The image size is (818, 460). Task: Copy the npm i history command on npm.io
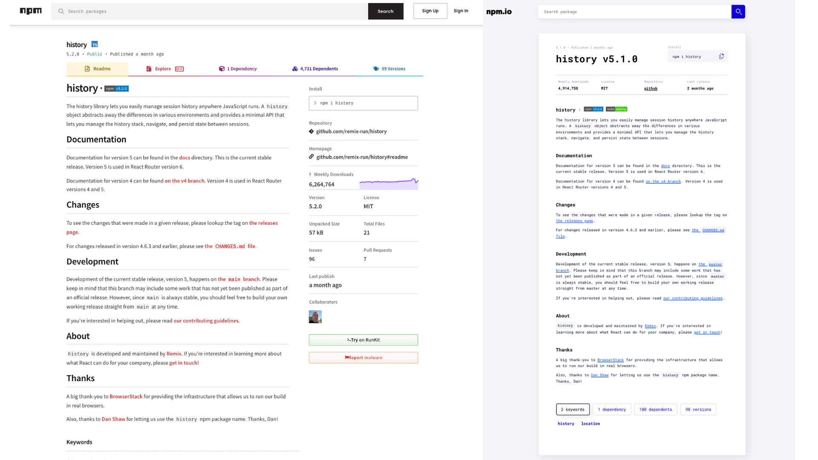pos(721,56)
